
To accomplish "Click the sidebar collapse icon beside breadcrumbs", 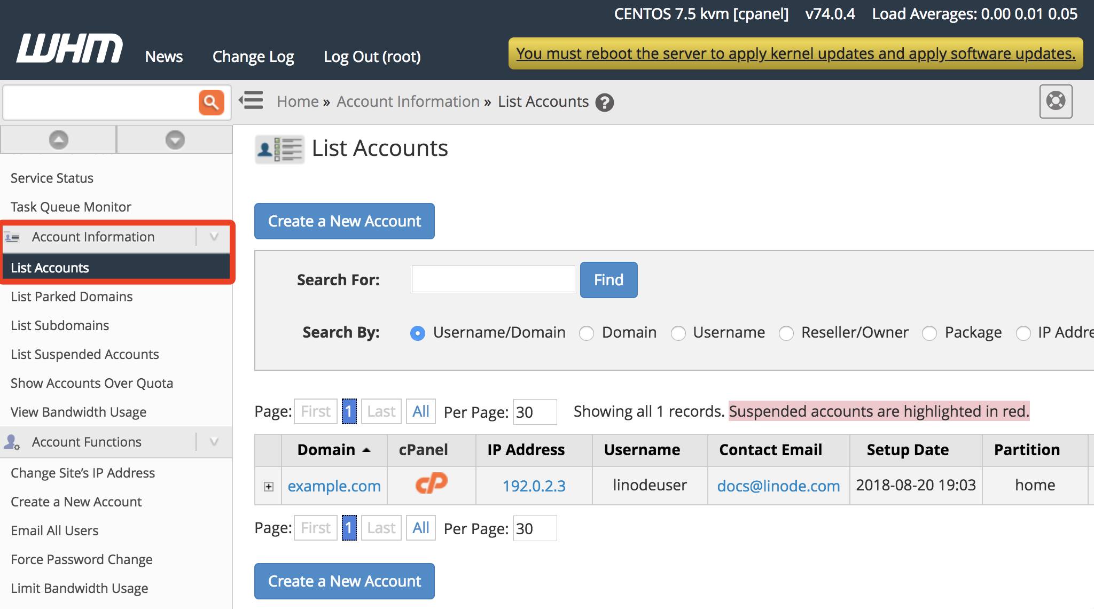I will [x=251, y=100].
